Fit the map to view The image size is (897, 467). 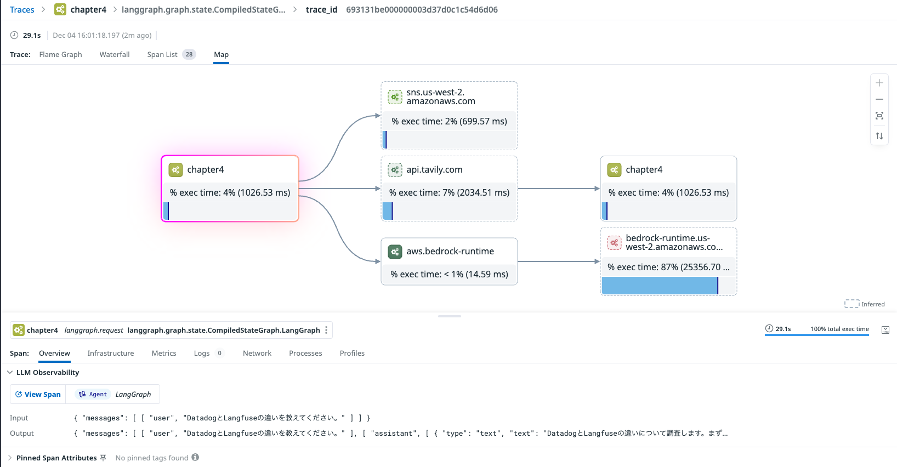[879, 116]
